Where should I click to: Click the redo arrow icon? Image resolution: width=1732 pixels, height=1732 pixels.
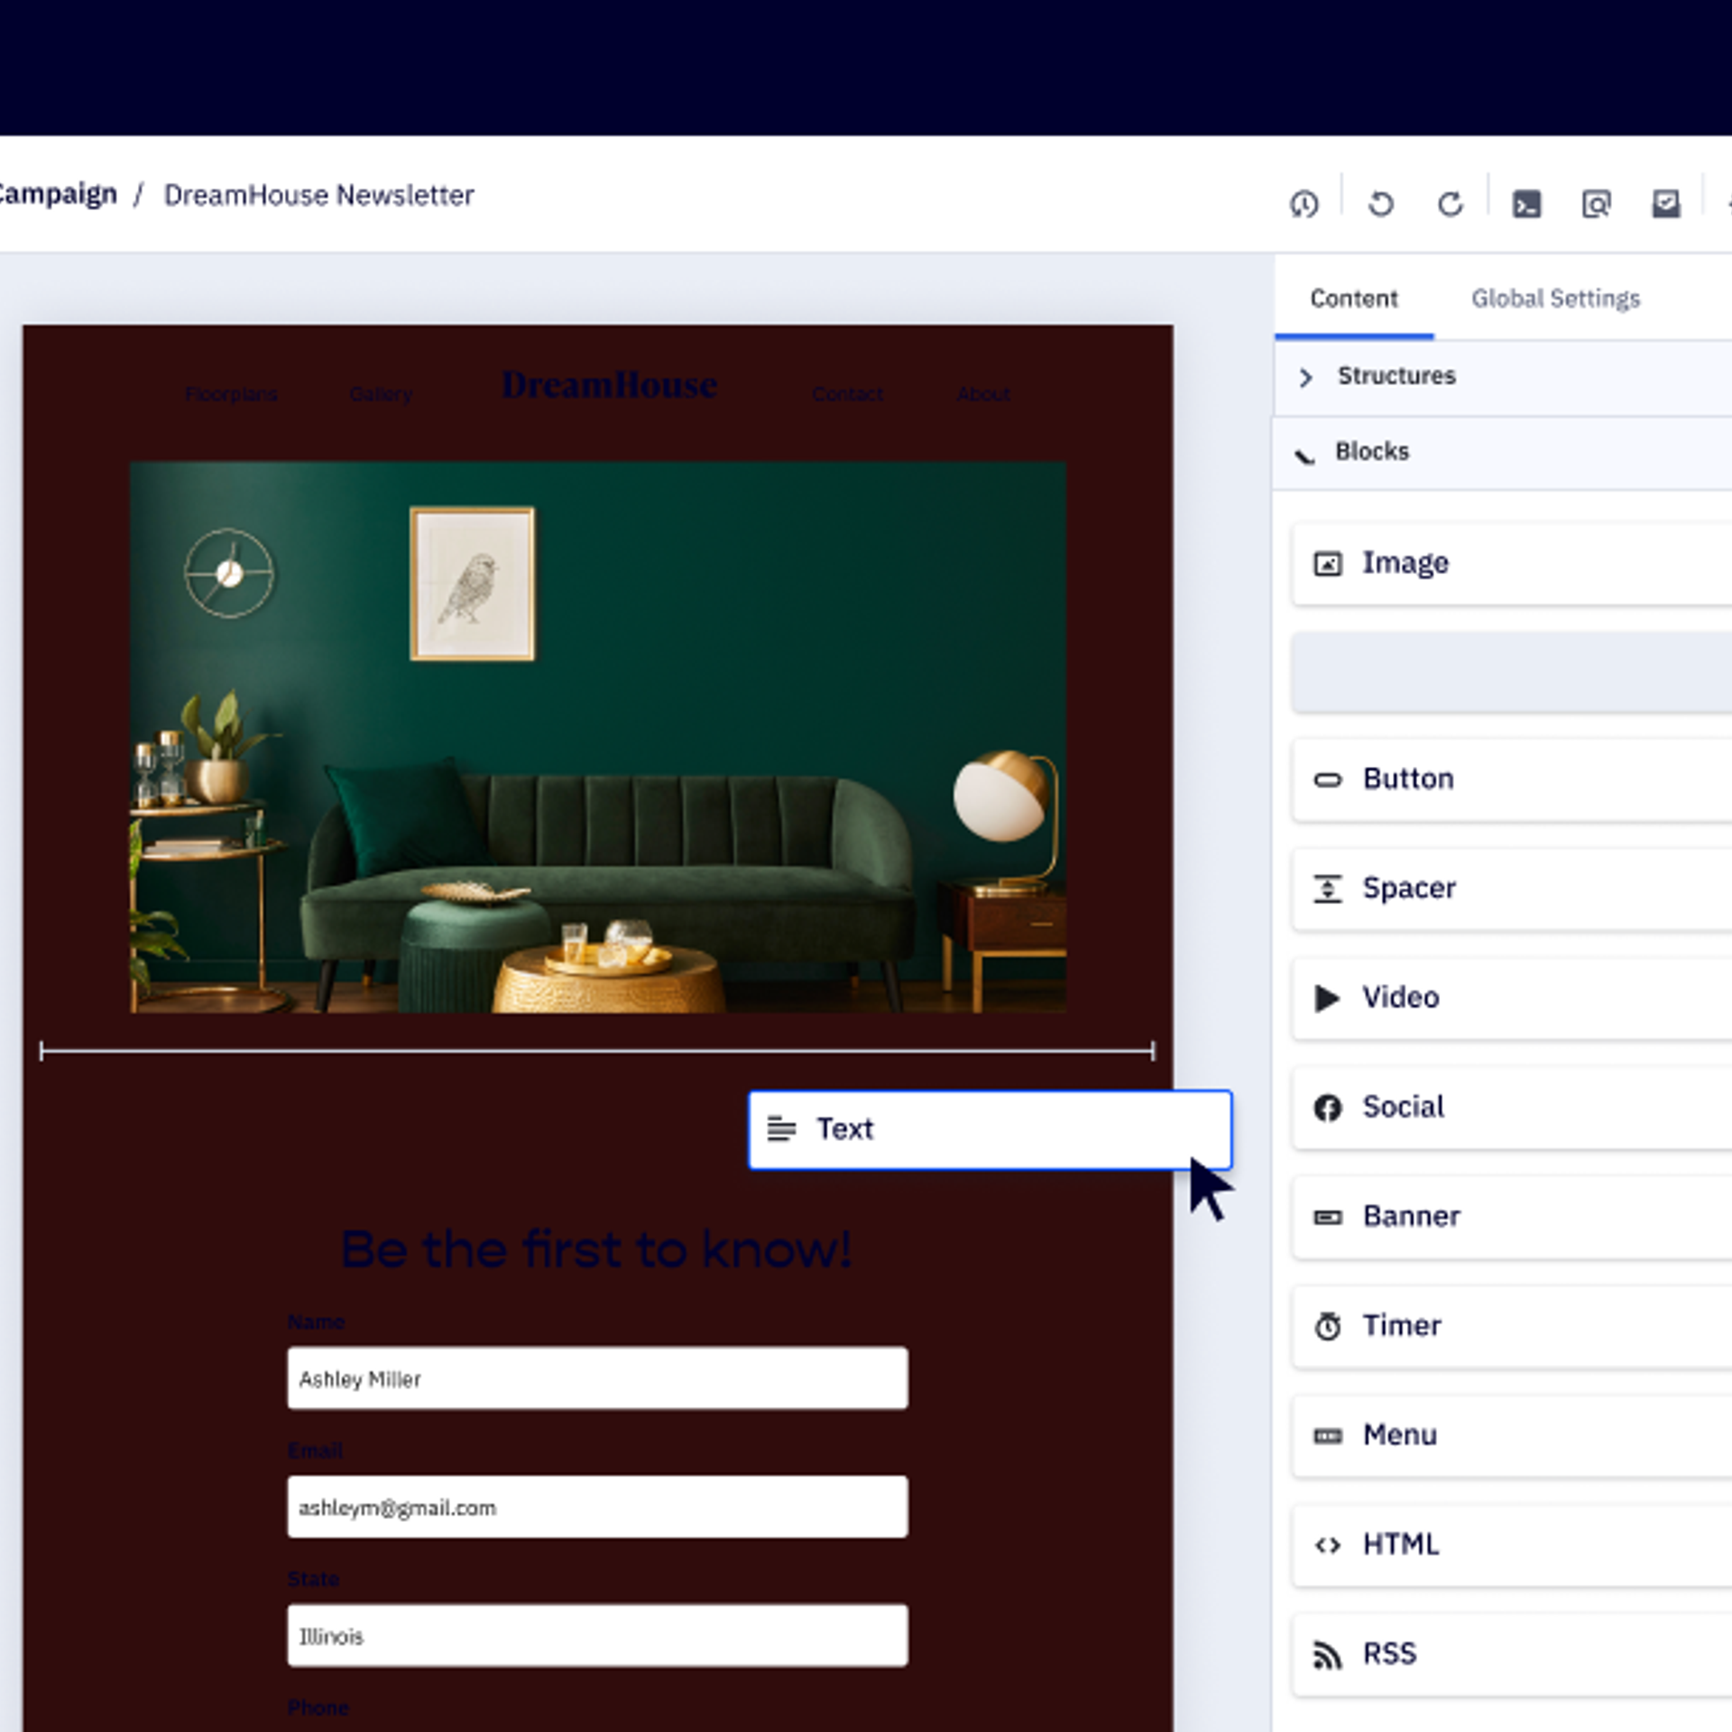[1450, 204]
